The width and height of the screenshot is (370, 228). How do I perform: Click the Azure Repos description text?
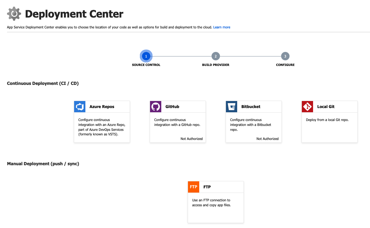102,127
